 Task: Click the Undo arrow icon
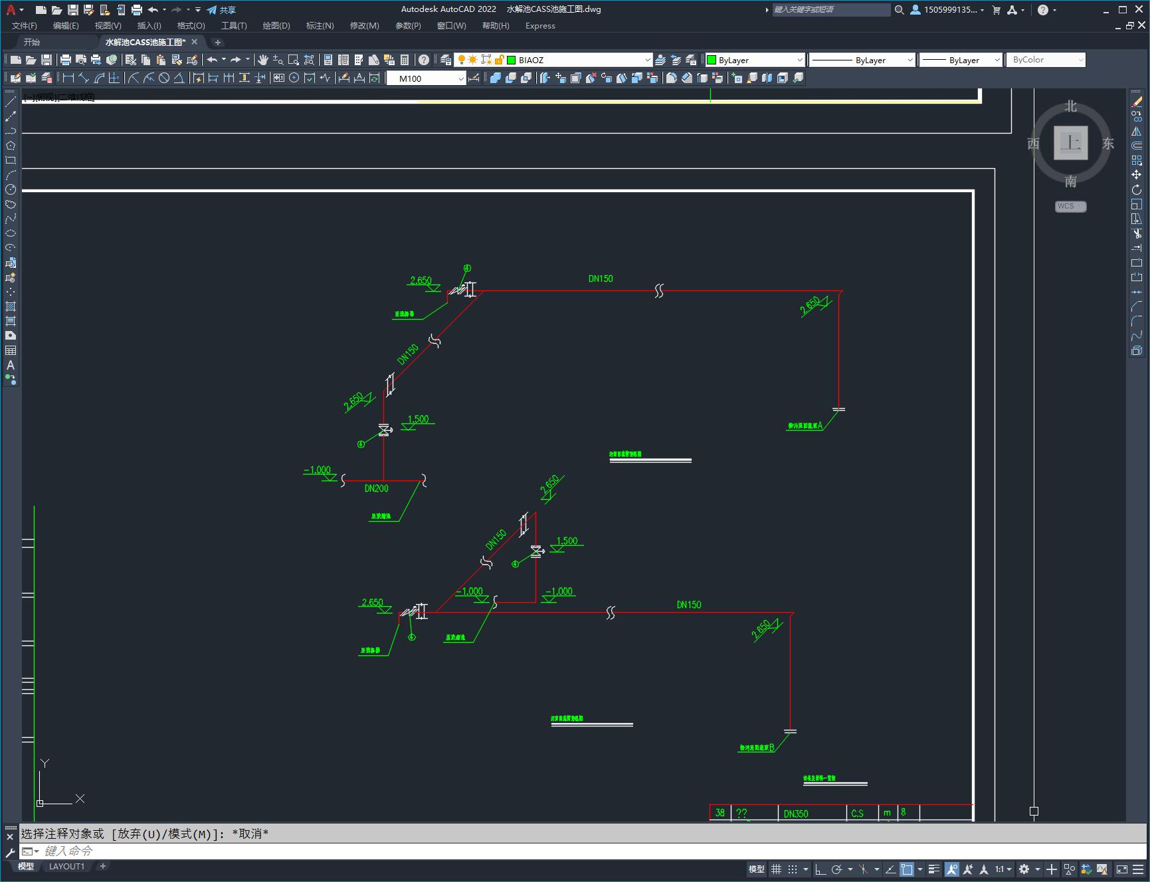pyautogui.click(x=213, y=60)
